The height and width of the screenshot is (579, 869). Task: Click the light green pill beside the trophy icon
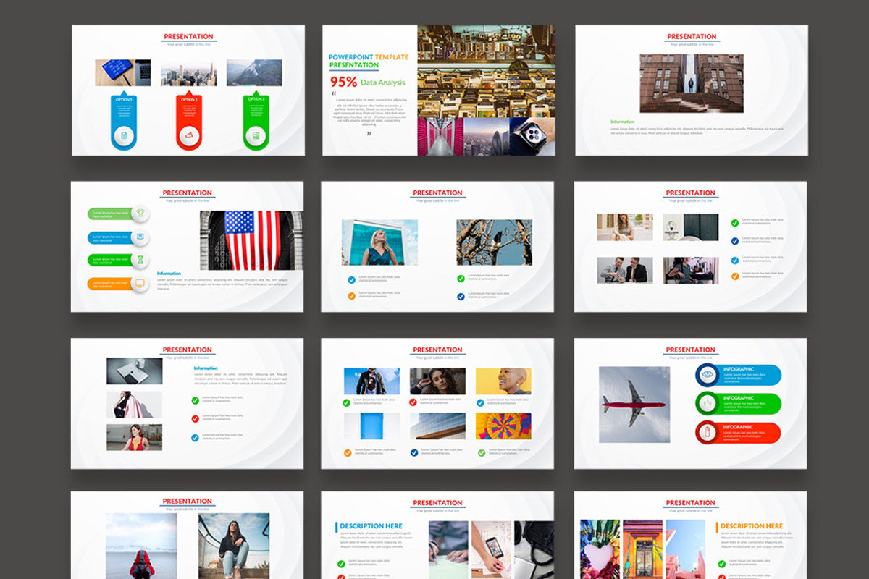[110, 214]
